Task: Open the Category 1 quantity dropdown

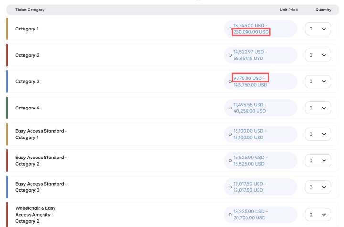Action: pos(318,29)
